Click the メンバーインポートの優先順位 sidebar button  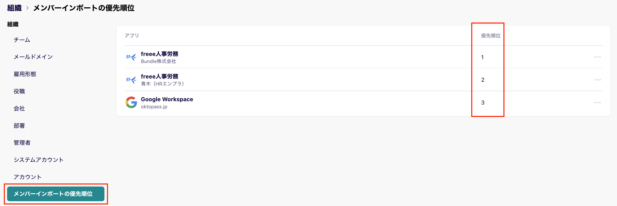coord(56,194)
